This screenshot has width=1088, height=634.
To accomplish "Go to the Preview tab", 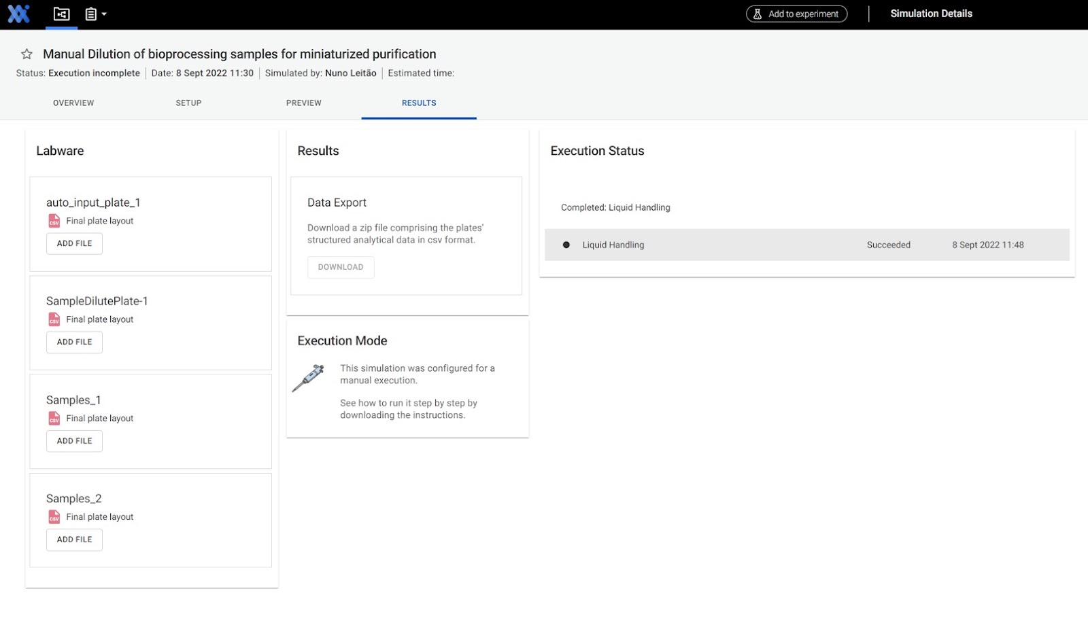I will click(303, 103).
